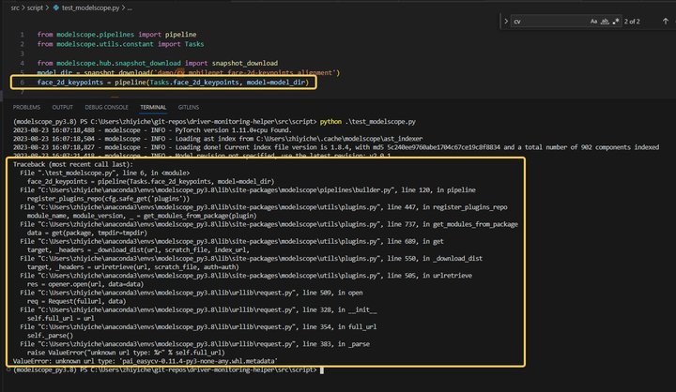Select the TERMINAL panel tab
This screenshot has height=392, width=676.
click(153, 107)
